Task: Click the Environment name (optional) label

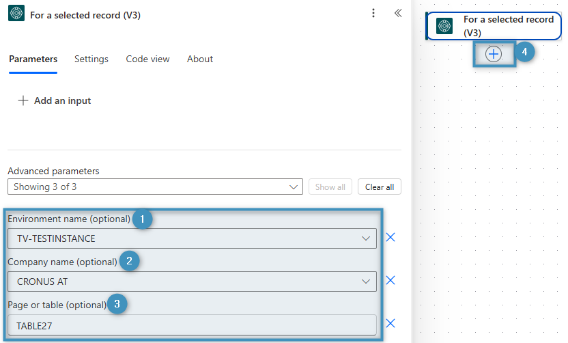Action: (x=69, y=219)
